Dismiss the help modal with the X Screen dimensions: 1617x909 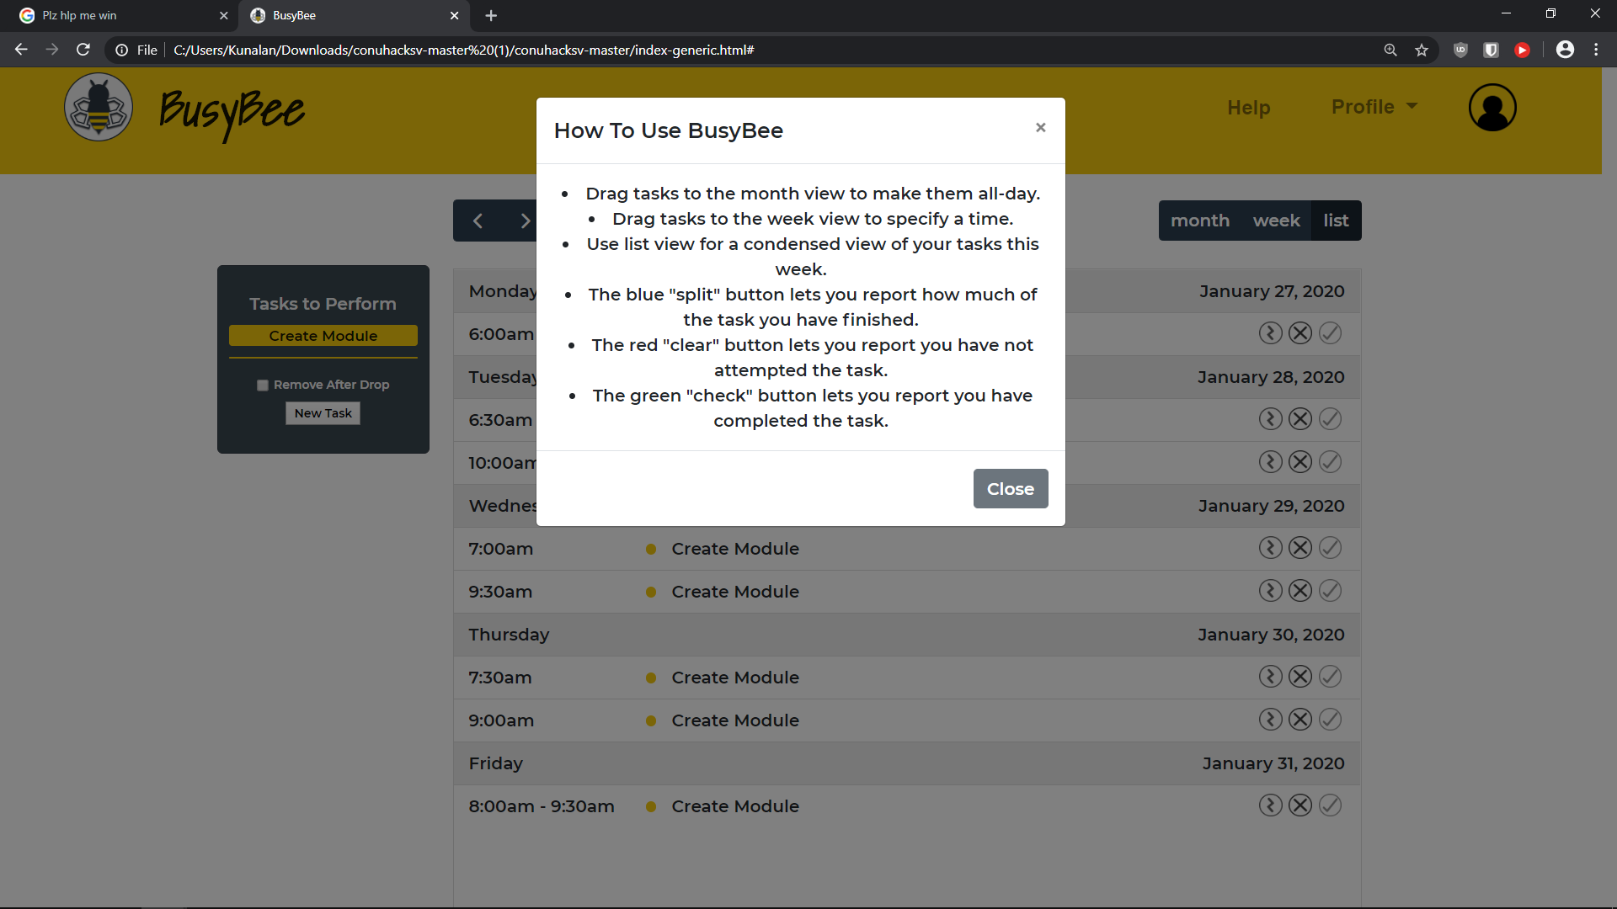coord(1040,128)
